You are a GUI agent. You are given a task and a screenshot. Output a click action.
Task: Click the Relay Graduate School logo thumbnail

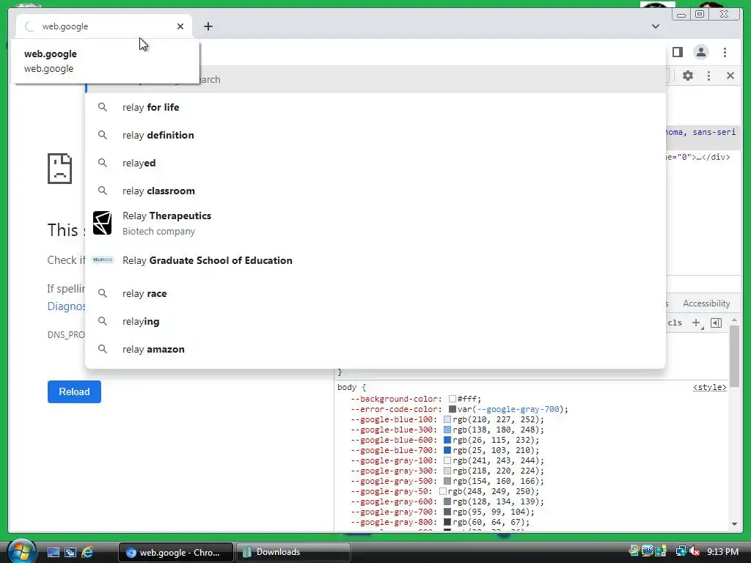click(103, 260)
